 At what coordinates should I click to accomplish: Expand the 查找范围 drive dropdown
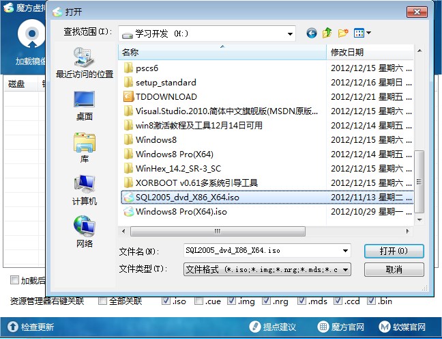[x=290, y=34]
